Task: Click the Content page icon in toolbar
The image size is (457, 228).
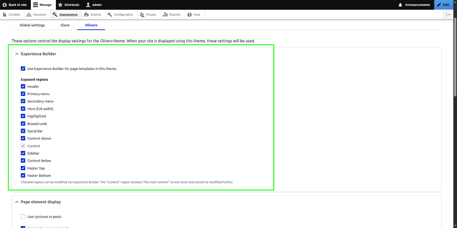Action: pyautogui.click(x=5, y=15)
